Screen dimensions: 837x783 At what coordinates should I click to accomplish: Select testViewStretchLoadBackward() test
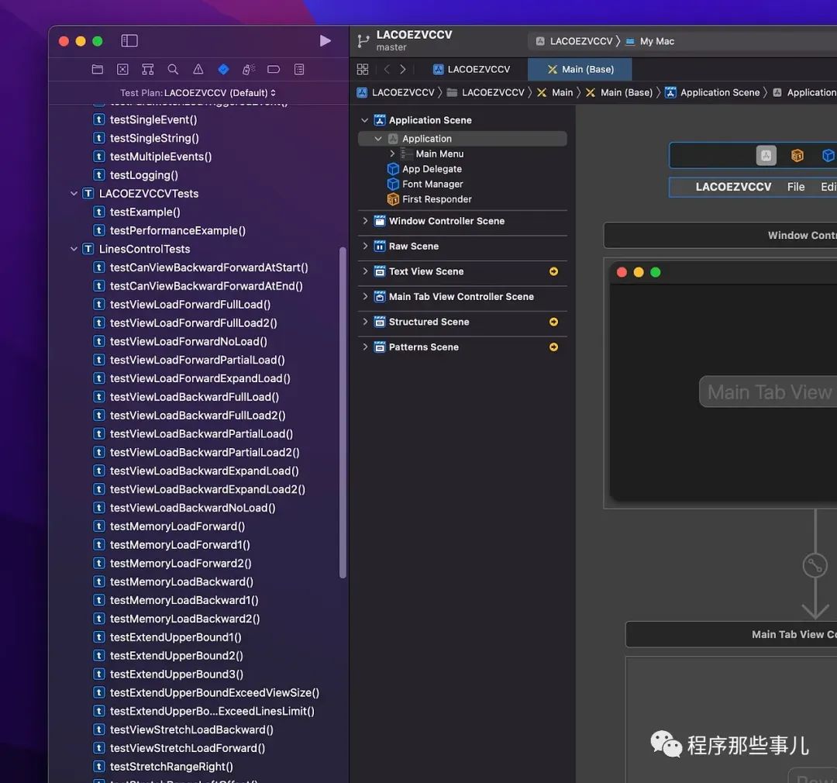[191, 730]
